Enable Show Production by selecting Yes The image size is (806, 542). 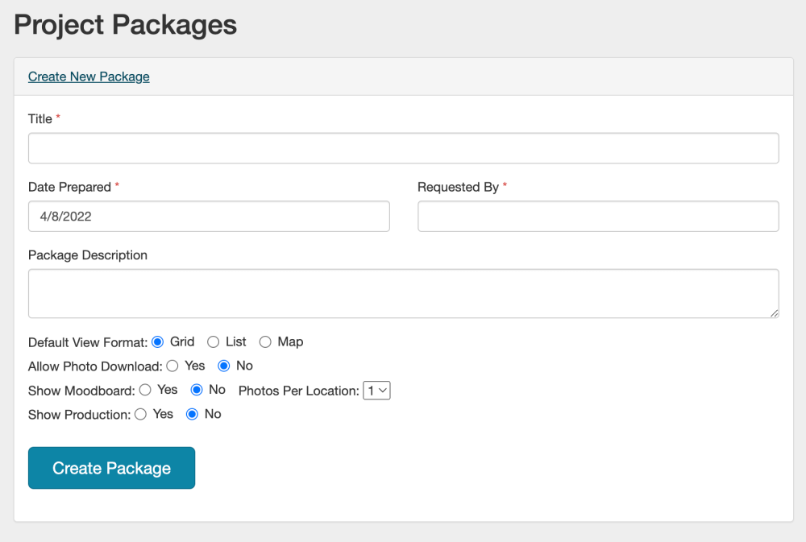coord(140,415)
